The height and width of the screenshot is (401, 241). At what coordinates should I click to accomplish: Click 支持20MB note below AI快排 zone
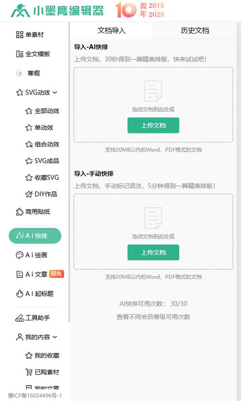(153, 149)
